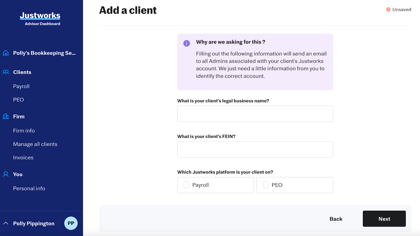This screenshot has height=236, width=420.
Task: Select the Payroll platform radio option
Action: pos(186,185)
